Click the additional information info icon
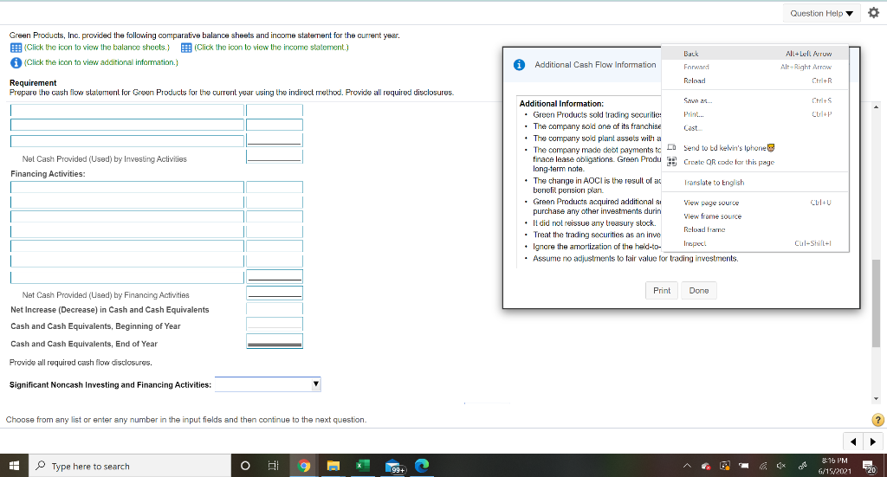This screenshot has width=887, height=477. [x=16, y=62]
